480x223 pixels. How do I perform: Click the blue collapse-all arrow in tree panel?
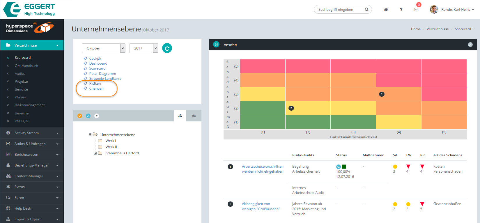tap(88, 116)
